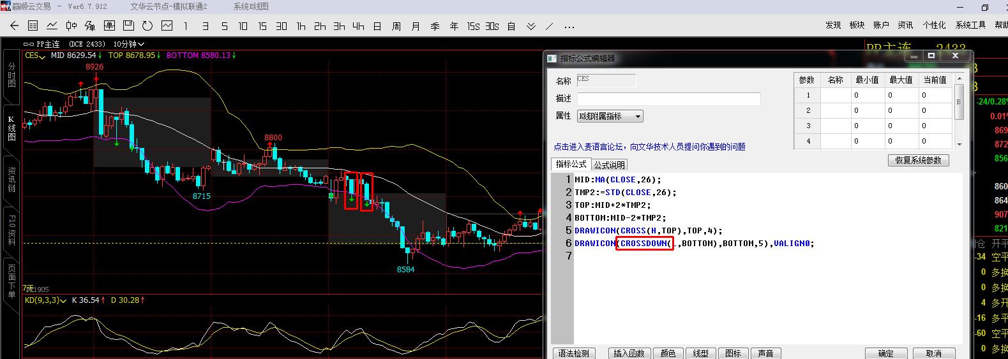Expand the CES indicator dropdown
Image resolution: width=1008 pixels, height=359 pixels.
click(x=34, y=55)
